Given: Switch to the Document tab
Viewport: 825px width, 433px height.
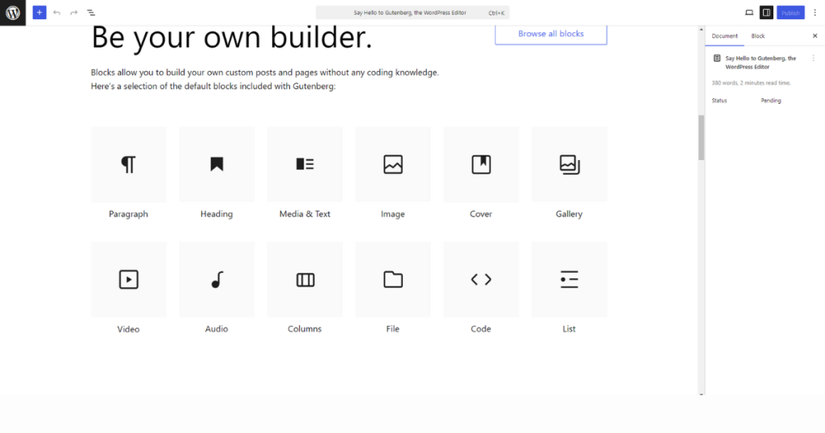Looking at the screenshot, I should 724,35.
